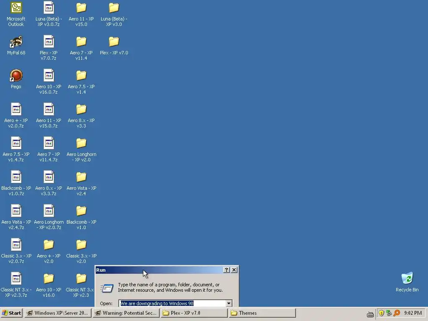Expand the Run dialog Open dropdown arrow
The height and width of the screenshot is (321, 428).
click(x=229, y=303)
